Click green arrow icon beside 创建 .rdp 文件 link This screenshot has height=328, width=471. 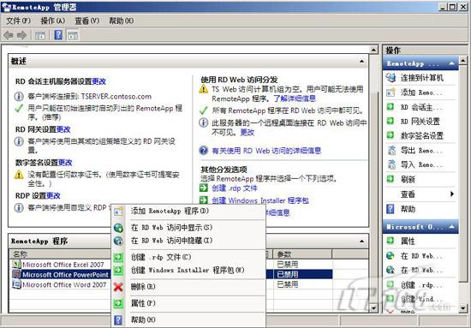click(204, 188)
